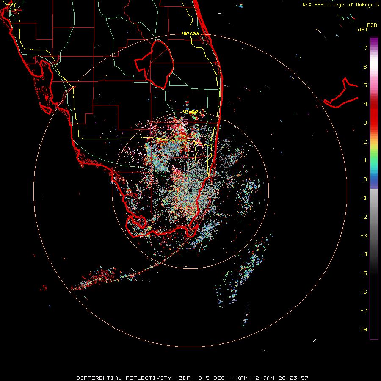Click the 2 value on the scale
The width and height of the screenshot is (381, 381).
click(365, 142)
